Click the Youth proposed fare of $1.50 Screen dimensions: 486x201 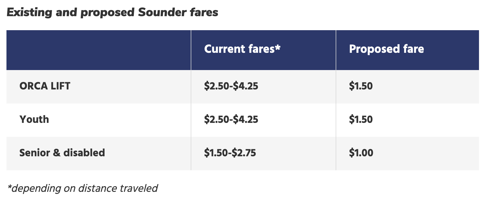pyautogui.click(x=361, y=119)
